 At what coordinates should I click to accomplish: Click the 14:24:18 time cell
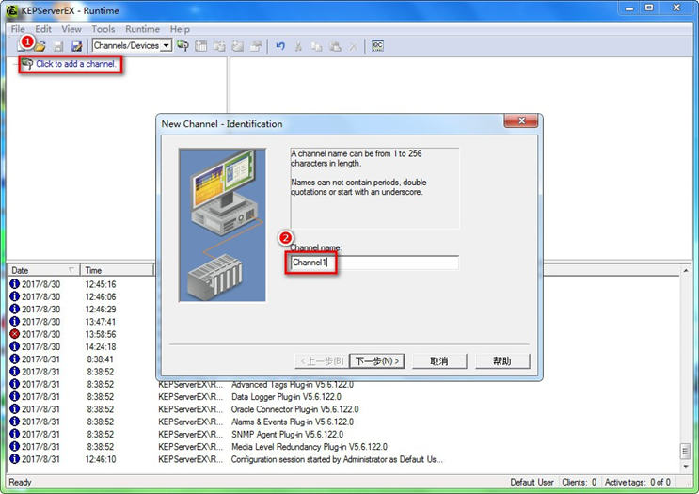click(x=101, y=346)
